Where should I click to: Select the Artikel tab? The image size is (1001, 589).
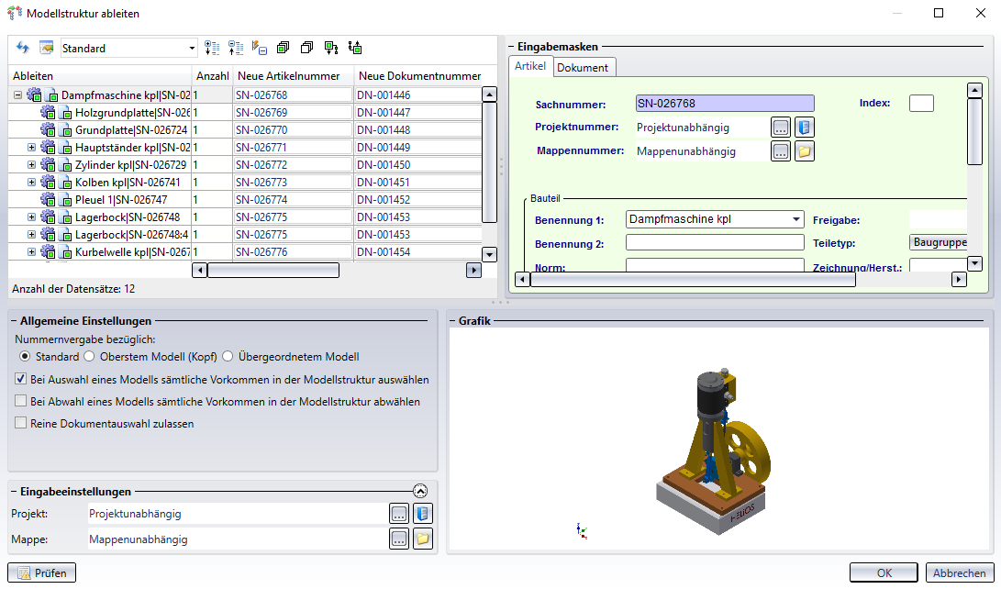(529, 67)
